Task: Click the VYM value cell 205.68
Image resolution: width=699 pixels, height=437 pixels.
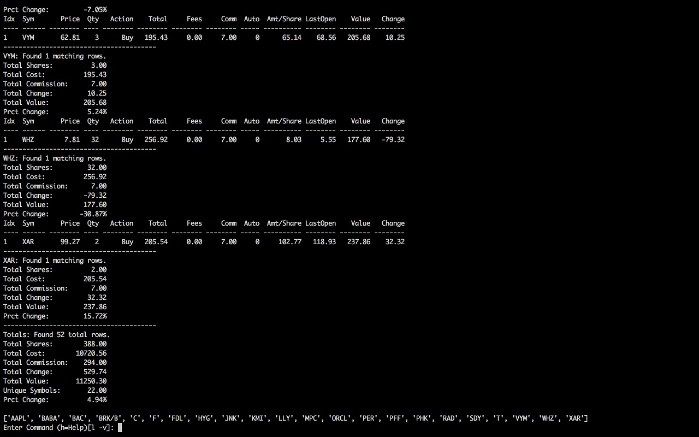Action: point(359,38)
